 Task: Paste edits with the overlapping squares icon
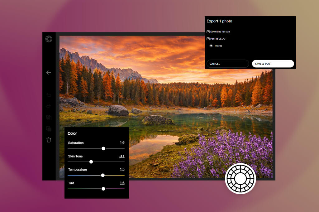49,129
